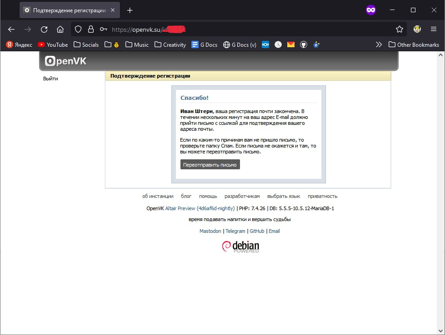Bookmark this page with star
The width and height of the screenshot is (445, 335).
pos(400,29)
